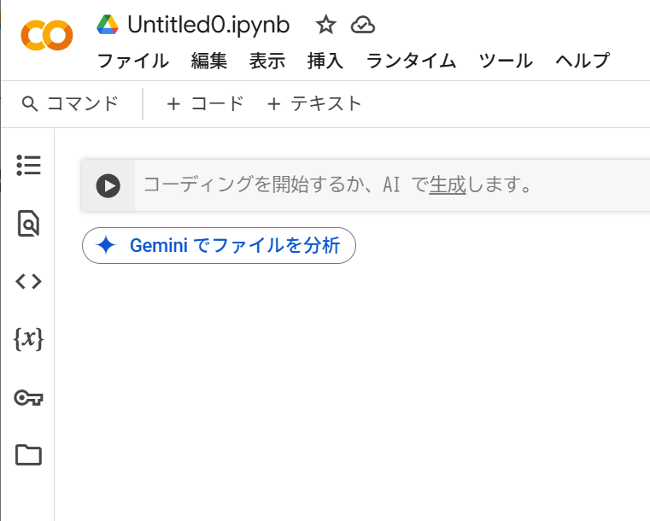The image size is (650, 521).
Task: Open the 編集 menu
Action: (209, 61)
